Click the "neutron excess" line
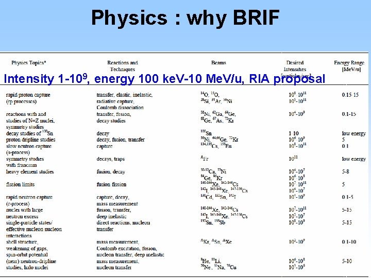 [22, 217]
